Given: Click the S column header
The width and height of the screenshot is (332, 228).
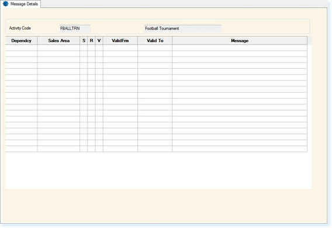Looking at the screenshot, I should tap(84, 41).
